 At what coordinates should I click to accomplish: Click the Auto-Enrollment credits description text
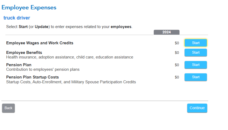coord(71,82)
